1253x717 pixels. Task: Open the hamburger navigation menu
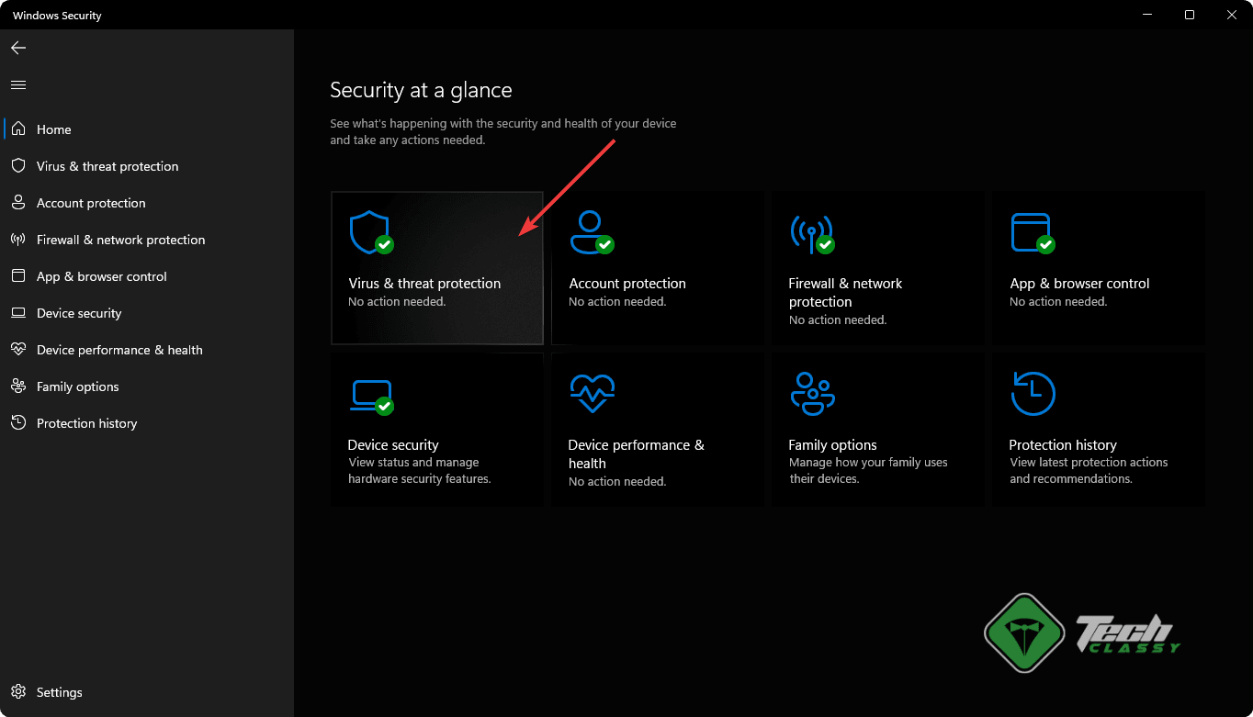click(17, 84)
